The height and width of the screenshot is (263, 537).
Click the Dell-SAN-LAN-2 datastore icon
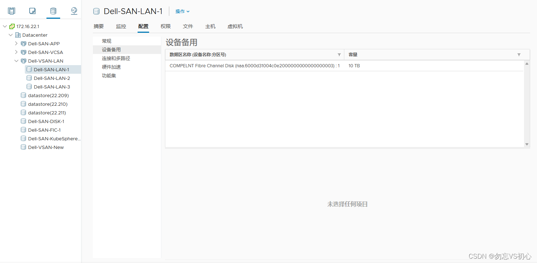[29, 78]
